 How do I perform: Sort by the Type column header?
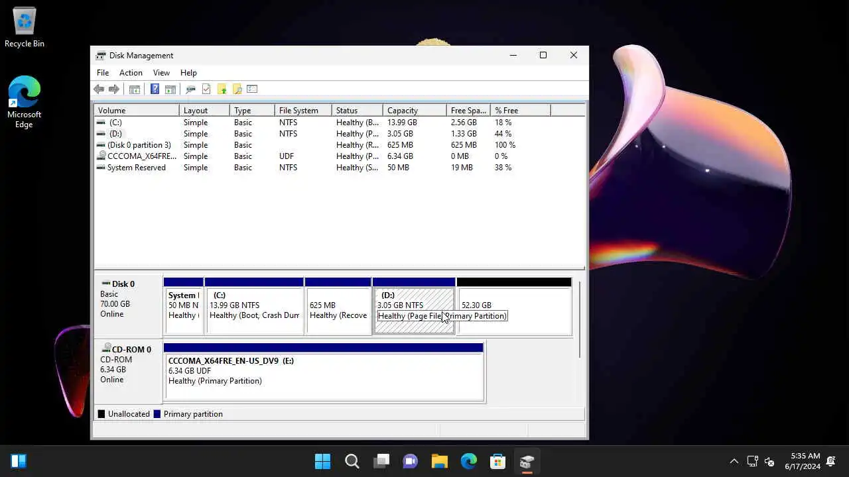[x=252, y=111]
